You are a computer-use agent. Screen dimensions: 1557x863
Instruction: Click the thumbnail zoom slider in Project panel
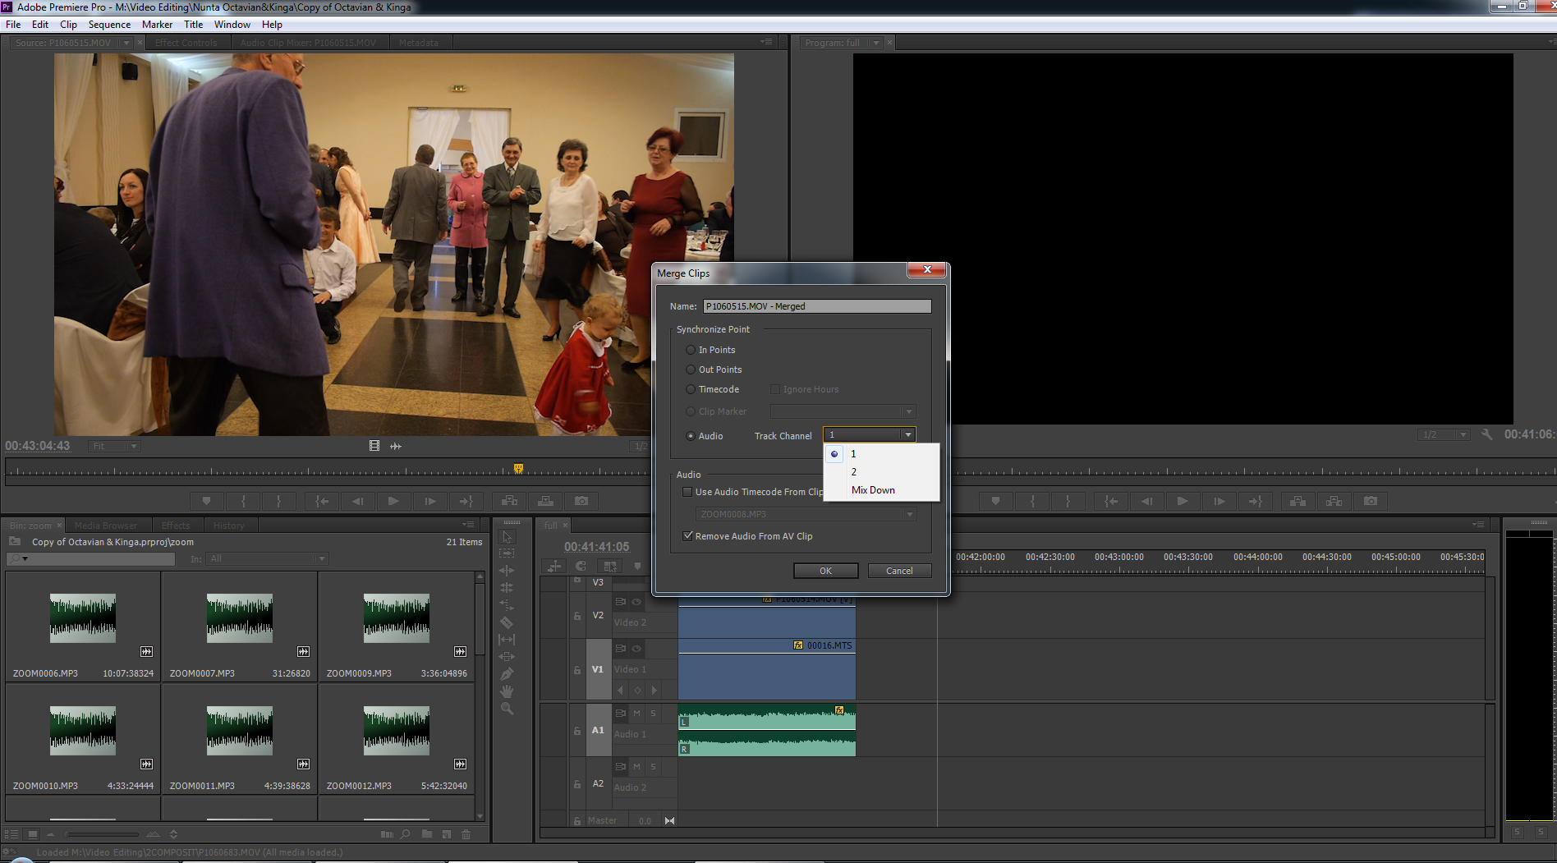103,834
